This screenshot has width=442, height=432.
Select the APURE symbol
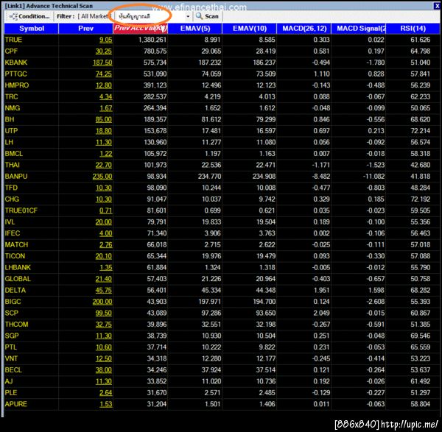pos(16,404)
